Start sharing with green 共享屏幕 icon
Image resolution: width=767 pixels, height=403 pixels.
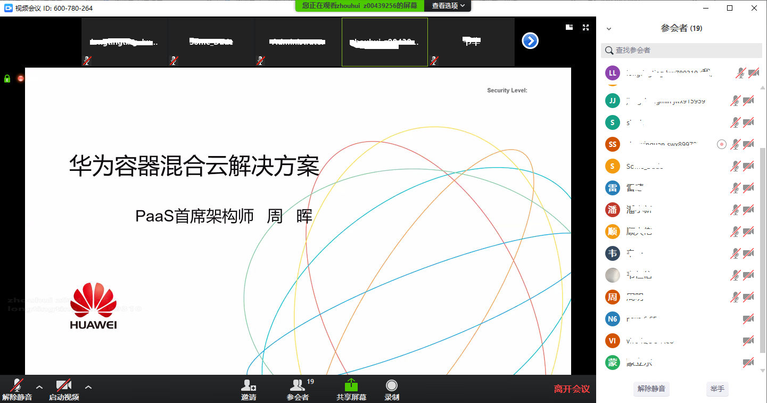tap(351, 385)
